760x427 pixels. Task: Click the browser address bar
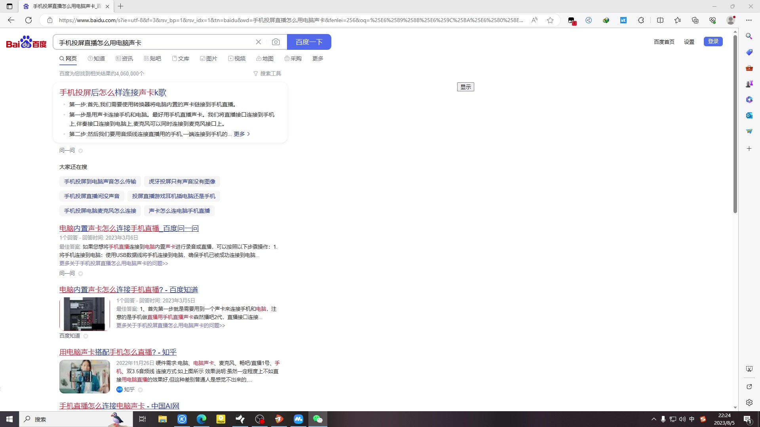click(291, 20)
